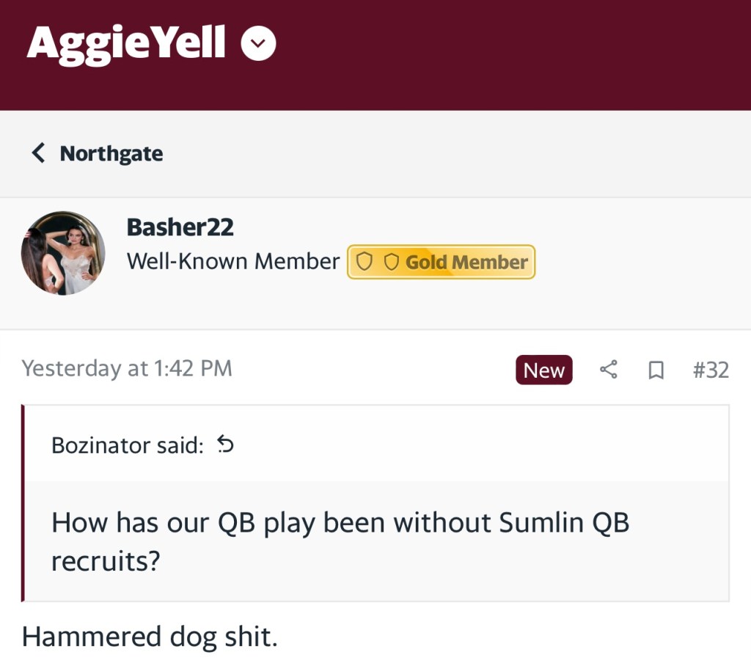This screenshot has width=751, height=666.
Task: Click the Gold Member badge label
Action: click(x=466, y=262)
